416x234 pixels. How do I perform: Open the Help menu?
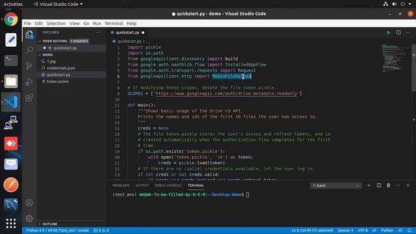[131, 23]
